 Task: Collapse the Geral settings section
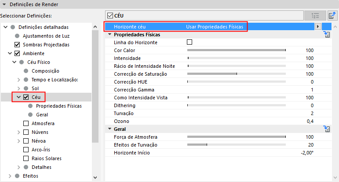point(109,129)
